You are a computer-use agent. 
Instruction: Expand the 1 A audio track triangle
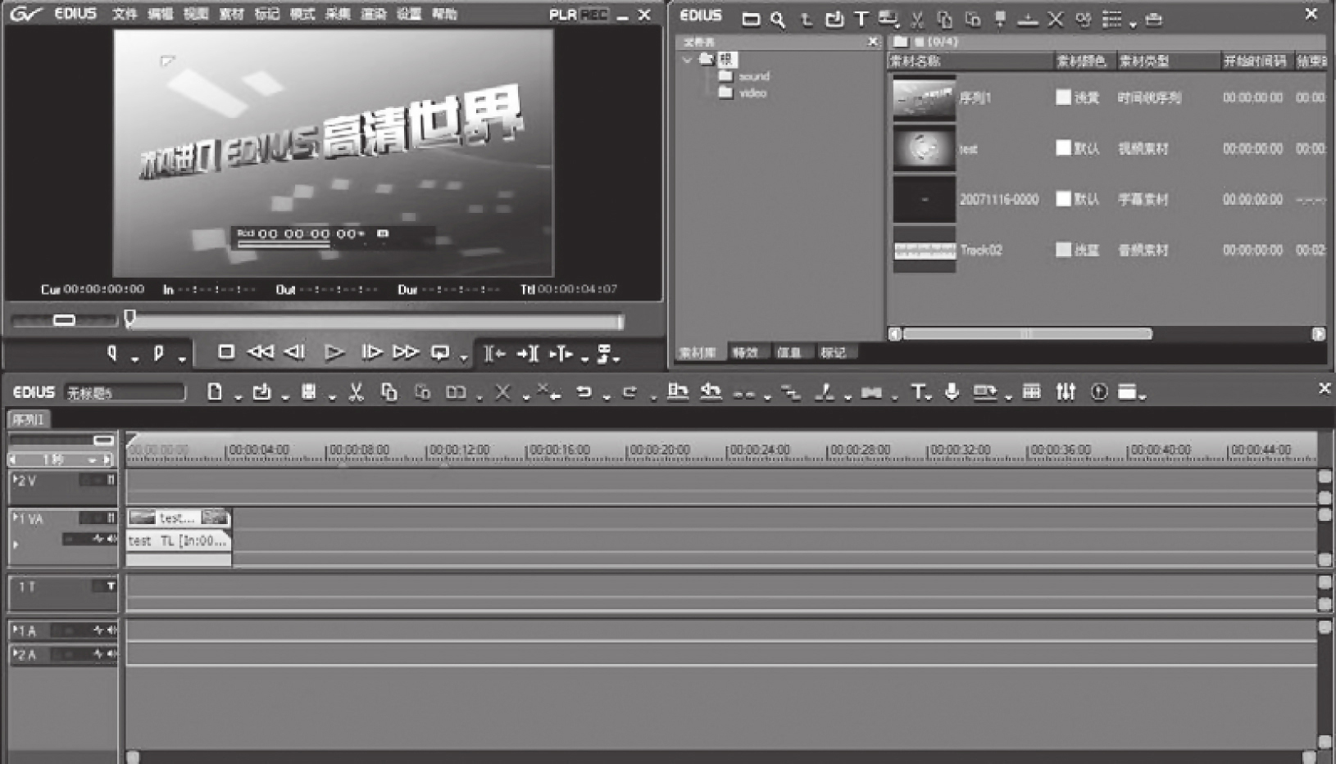pos(15,630)
